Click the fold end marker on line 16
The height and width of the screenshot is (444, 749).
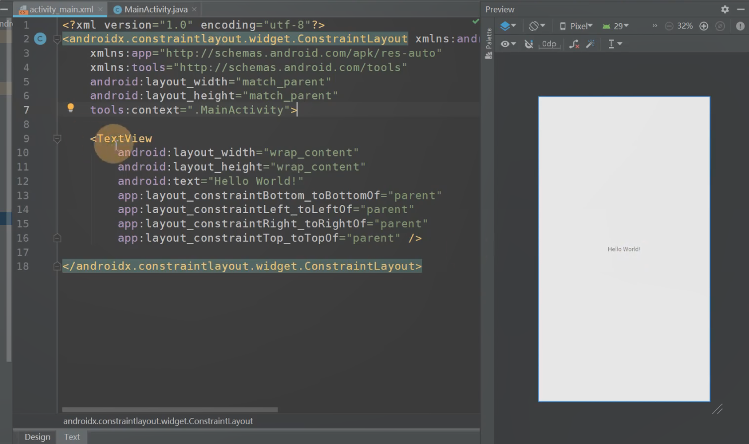click(x=56, y=238)
